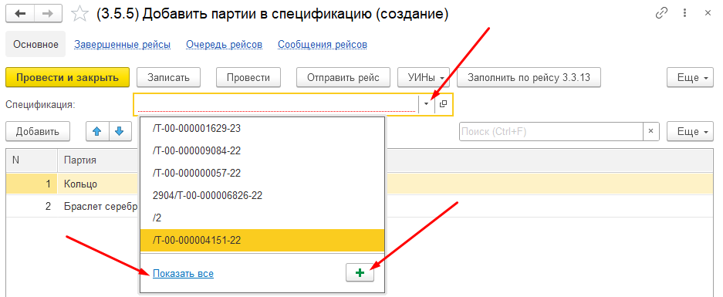723x297 pixels.
Task: Add form to favorites with the star icon
Action: [x=80, y=14]
